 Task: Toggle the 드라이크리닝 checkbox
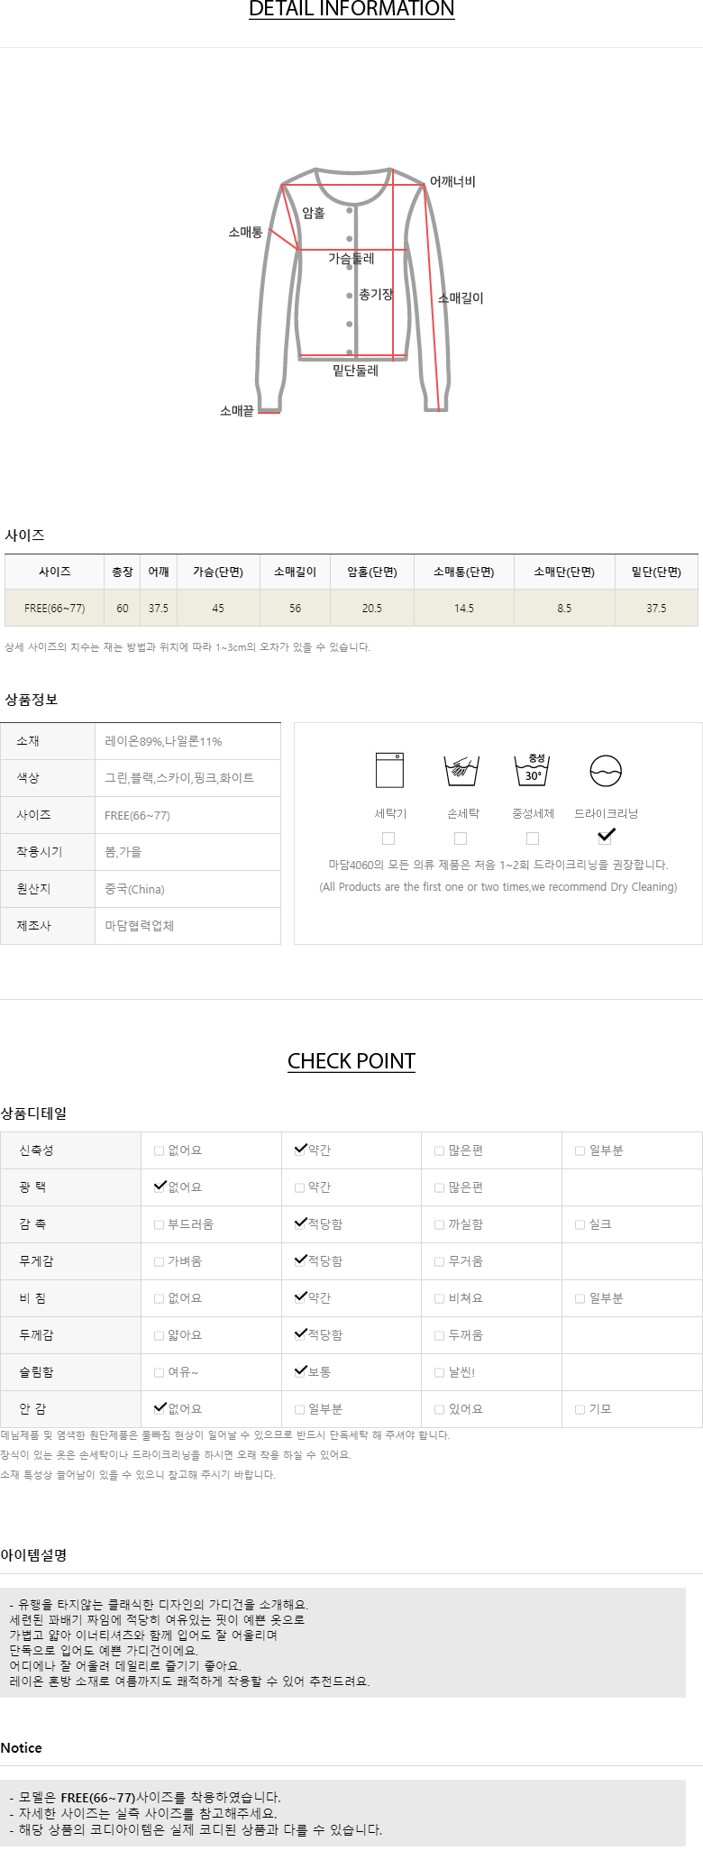(x=605, y=838)
